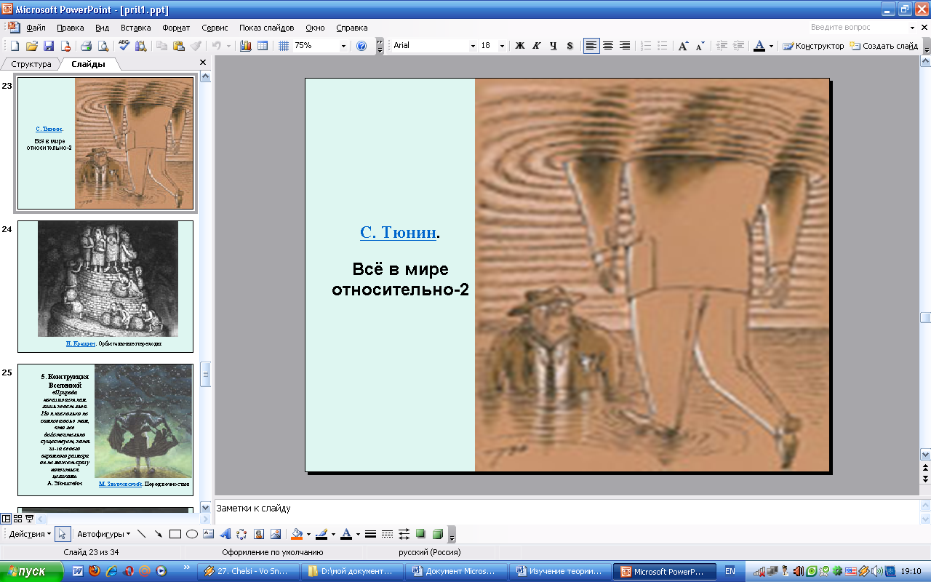Insert a diagram or organization chart

[241, 534]
